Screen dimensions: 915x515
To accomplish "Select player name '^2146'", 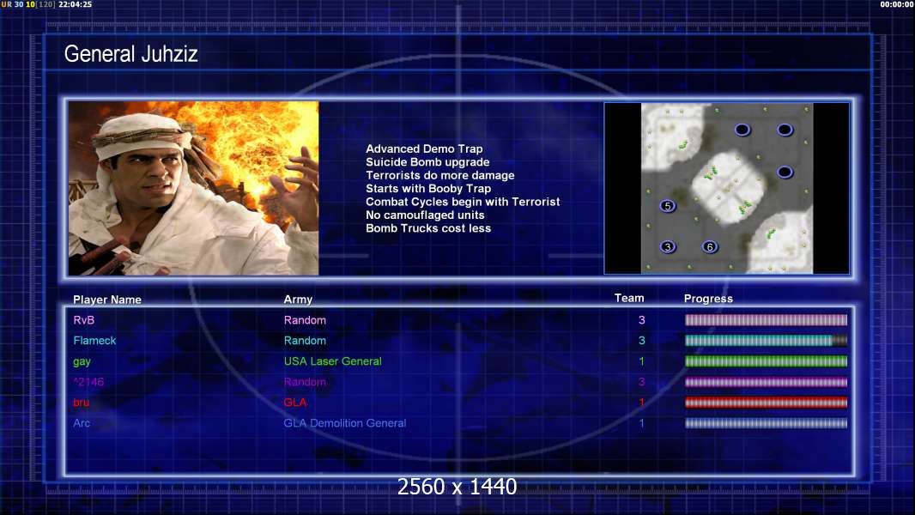I will point(88,382).
